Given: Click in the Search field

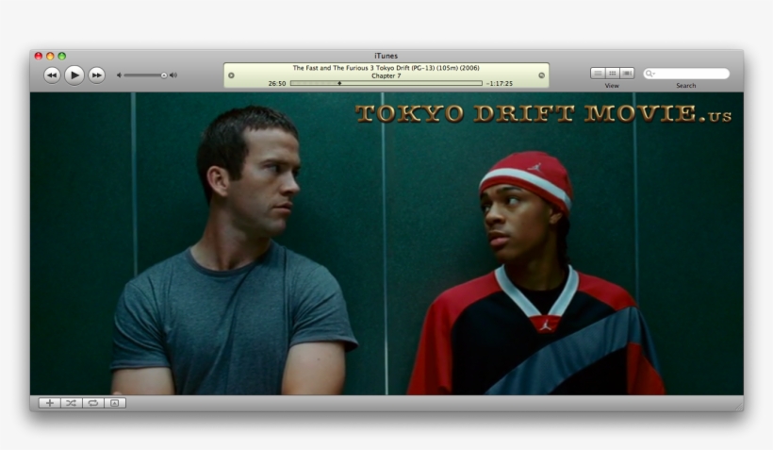Looking at the screenshot, I should click(x=691, y=74).
